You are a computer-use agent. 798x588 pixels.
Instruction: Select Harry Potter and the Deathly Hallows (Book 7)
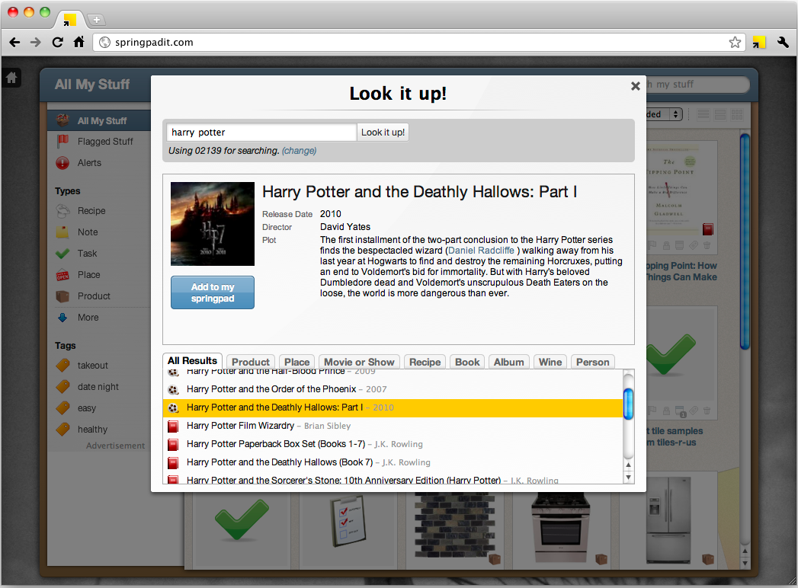(393, 463)
